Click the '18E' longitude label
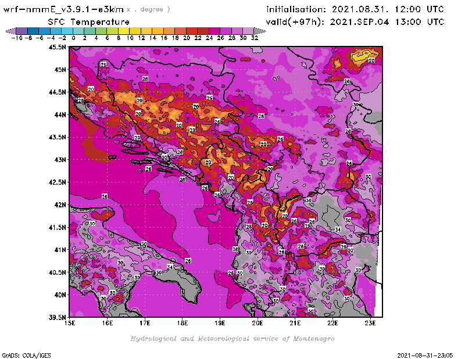The height and width of the screenshot is (359, 465). [x=183, y=323]
